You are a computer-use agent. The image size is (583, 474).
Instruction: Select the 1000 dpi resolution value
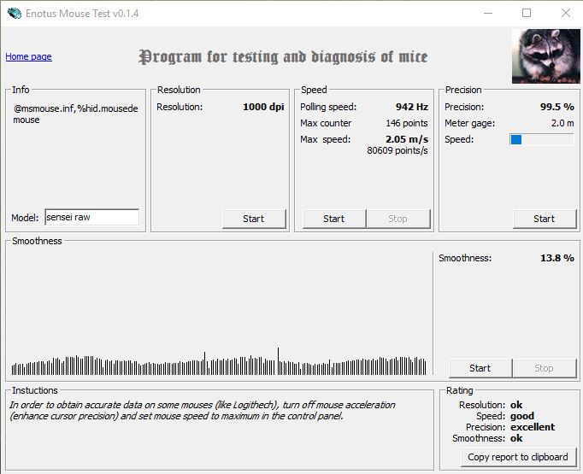263,107
